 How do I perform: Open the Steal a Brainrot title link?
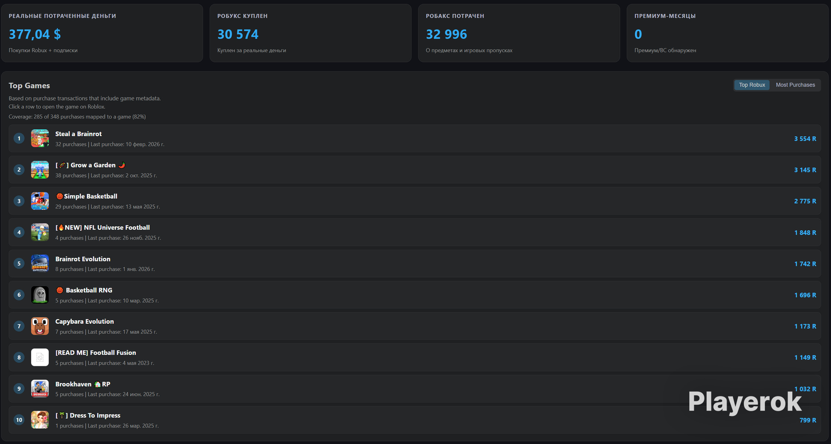pos(79,134)
